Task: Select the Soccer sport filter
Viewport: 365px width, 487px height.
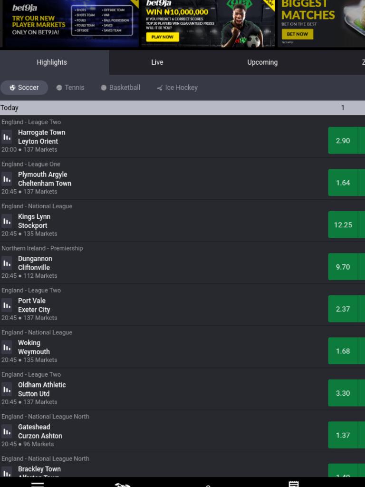Action: pos(24,88)
